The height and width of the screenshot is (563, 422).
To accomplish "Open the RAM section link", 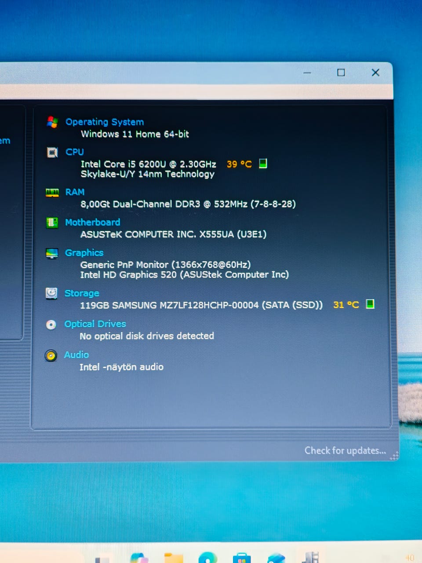I will pos(75,192).
